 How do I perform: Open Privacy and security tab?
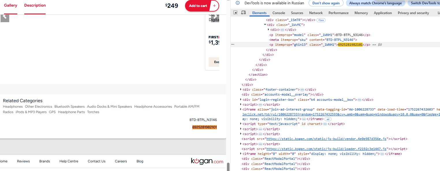pos(413,13)
